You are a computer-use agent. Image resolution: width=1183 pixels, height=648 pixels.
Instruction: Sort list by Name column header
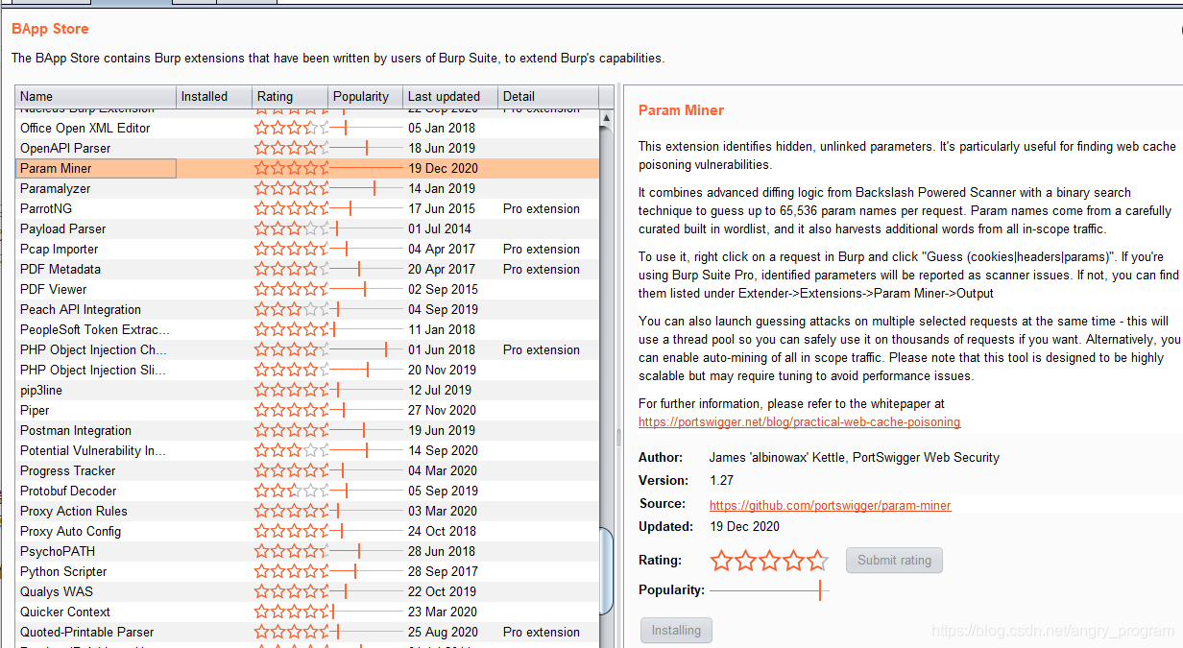[96, 96]
